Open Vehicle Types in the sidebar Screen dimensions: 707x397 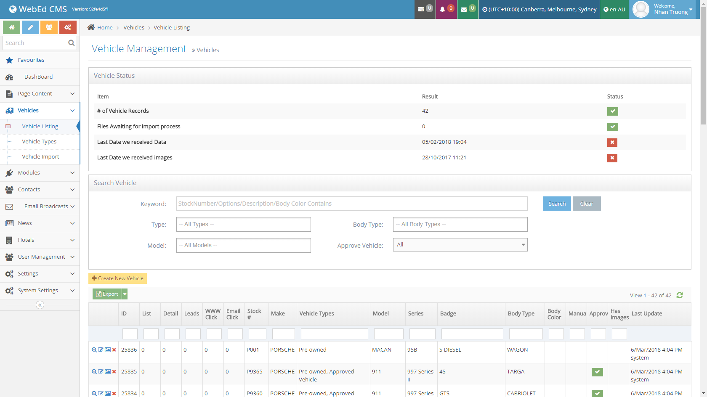39,142
